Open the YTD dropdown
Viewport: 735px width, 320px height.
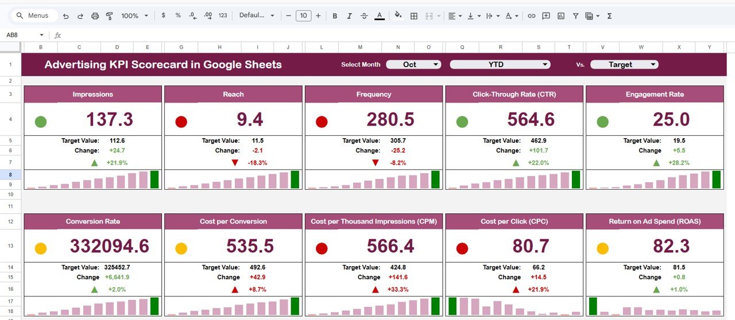click(500, 64)
